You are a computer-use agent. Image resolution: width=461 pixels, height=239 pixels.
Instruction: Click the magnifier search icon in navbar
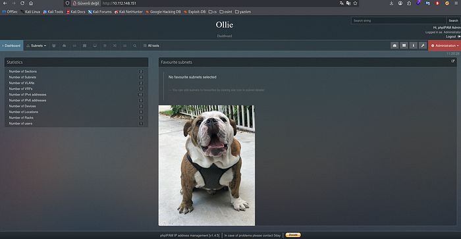[x=134, y=45]
